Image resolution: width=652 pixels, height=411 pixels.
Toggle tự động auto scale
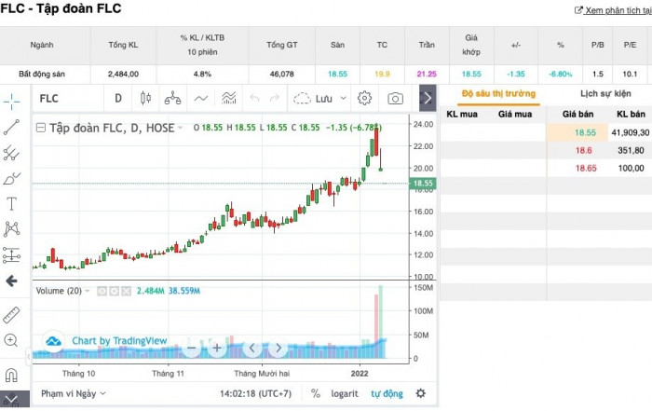[x=387, y=393]
